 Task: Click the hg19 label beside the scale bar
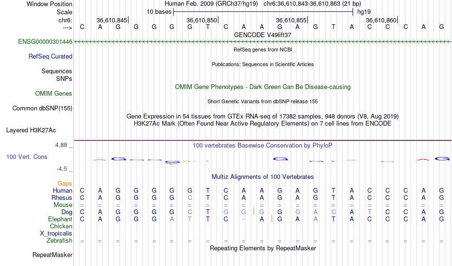(364, 12)
